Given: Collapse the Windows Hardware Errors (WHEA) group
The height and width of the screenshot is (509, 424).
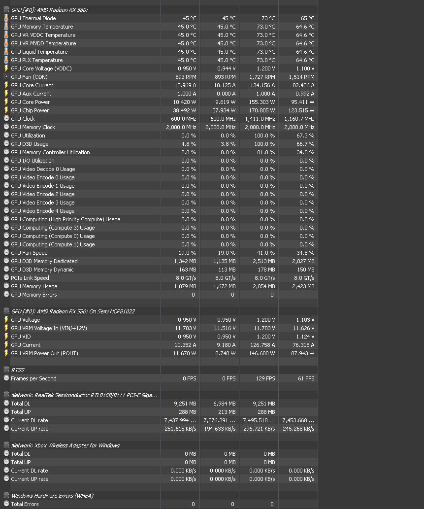Looking at the screenshot, I should pos(6,496).
